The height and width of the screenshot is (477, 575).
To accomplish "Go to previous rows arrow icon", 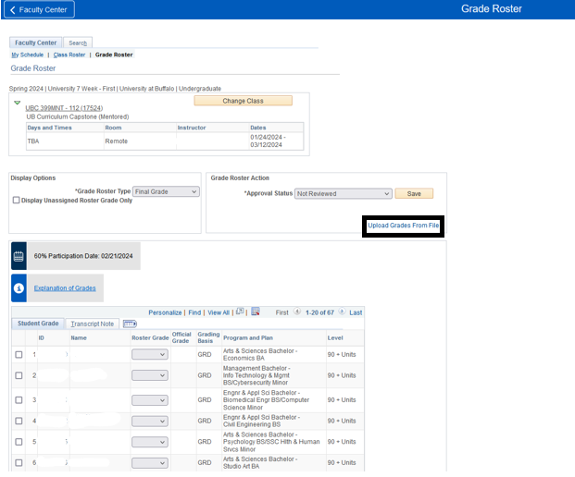I will coord(297,312).
